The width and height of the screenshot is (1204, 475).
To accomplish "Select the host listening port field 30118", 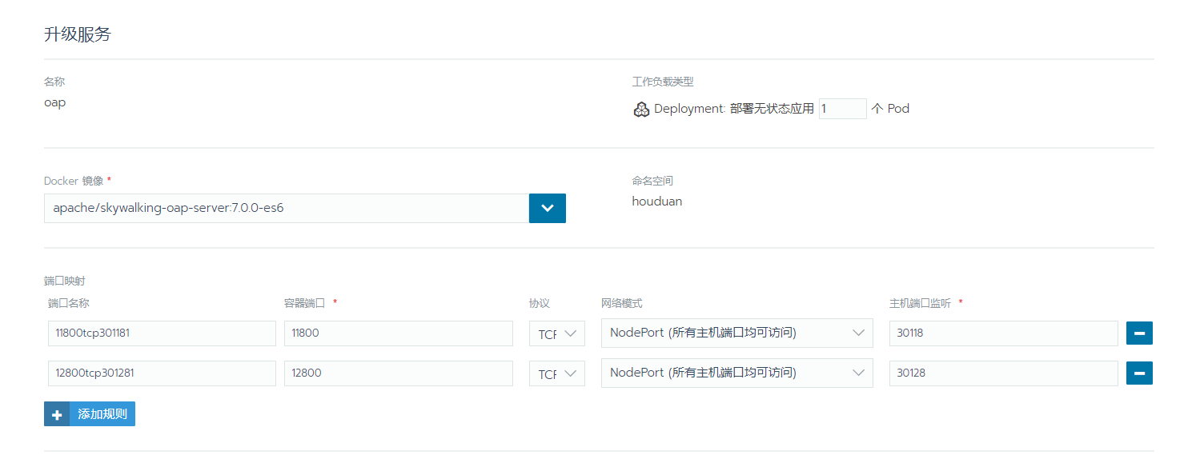I will point(1004,333).
